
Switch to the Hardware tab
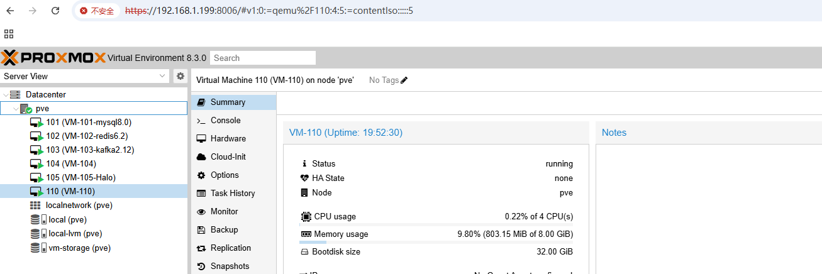pos(228,138)
